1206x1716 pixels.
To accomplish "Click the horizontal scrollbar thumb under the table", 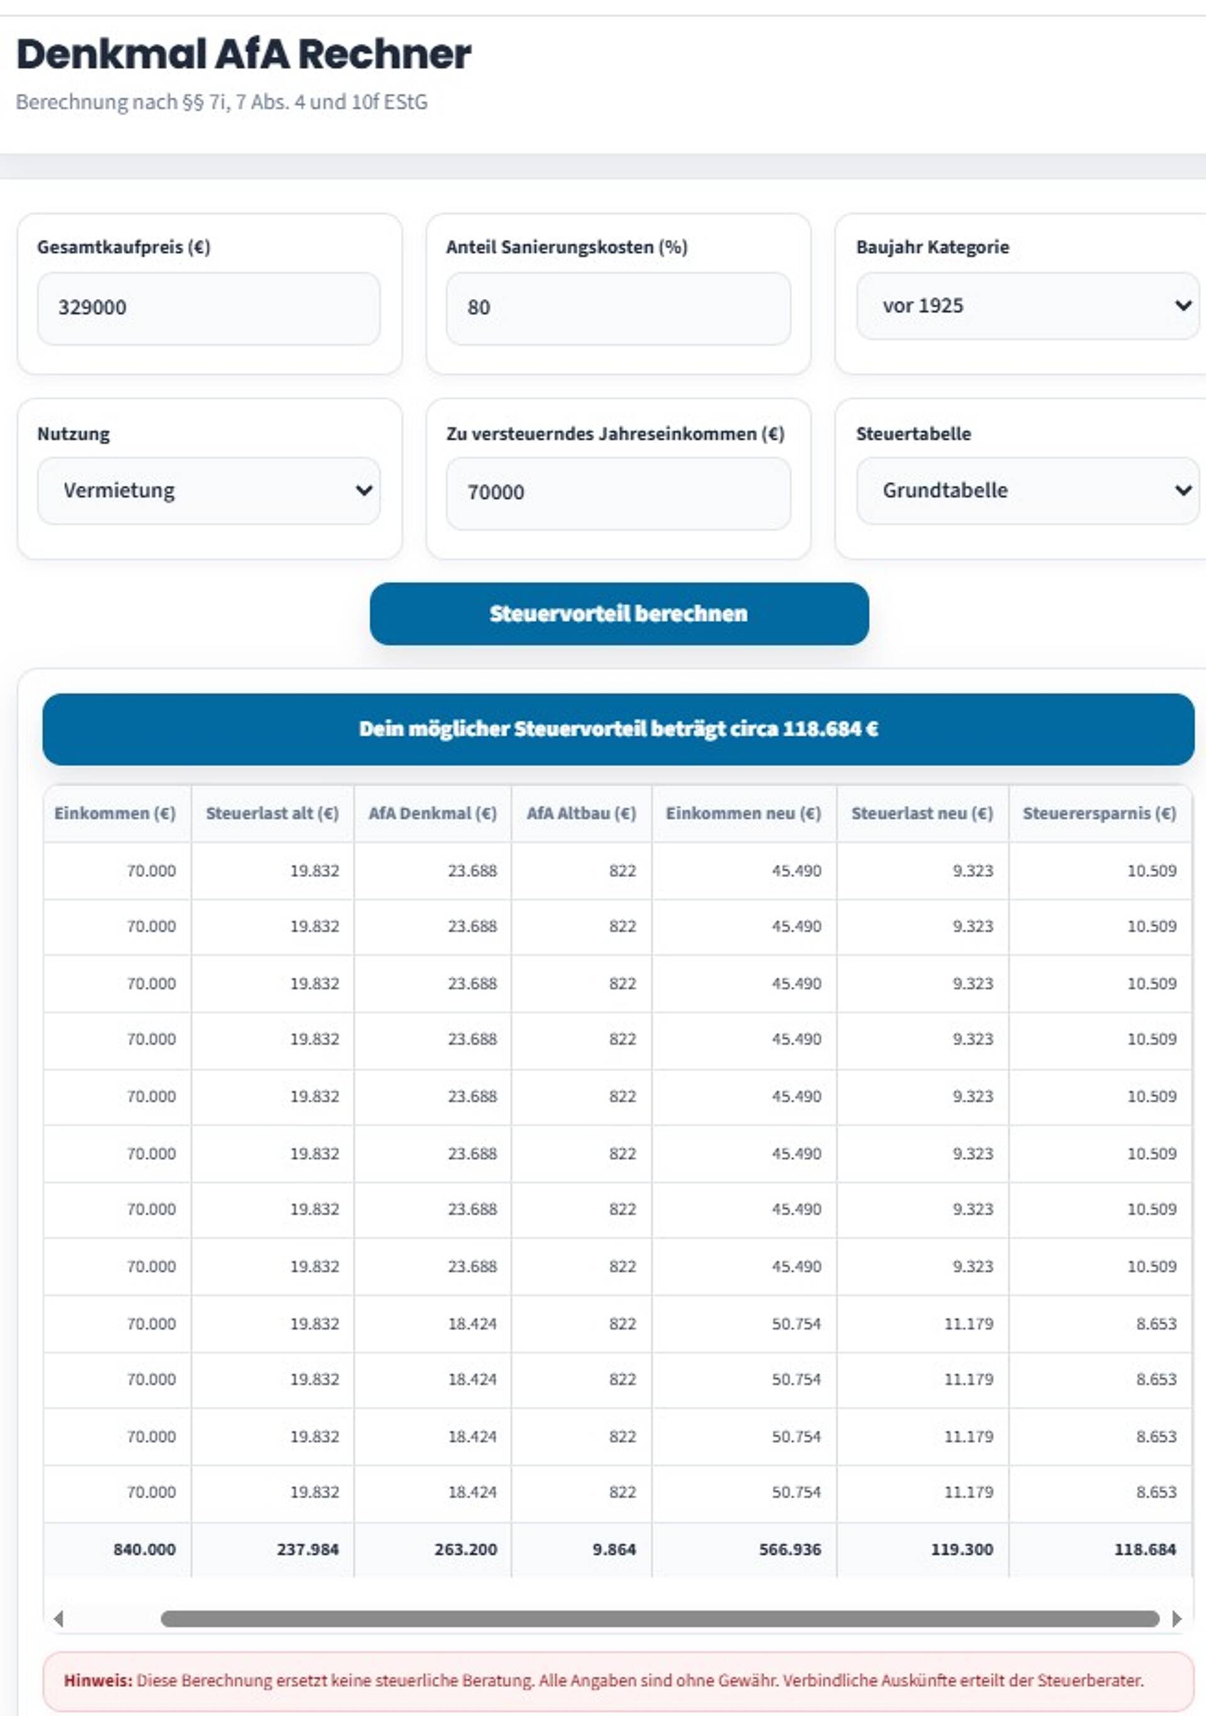I will [660, 1619].
